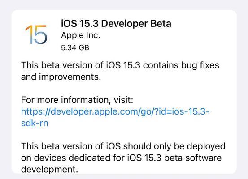This screenshot has width=248, height=179.
Task: Tap the 'https://' start of the URL
Action: click(x=36, y=111)
